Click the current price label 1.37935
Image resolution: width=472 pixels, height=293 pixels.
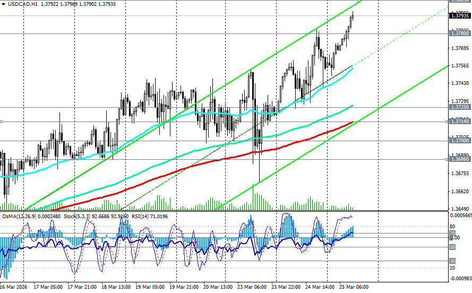459,15
